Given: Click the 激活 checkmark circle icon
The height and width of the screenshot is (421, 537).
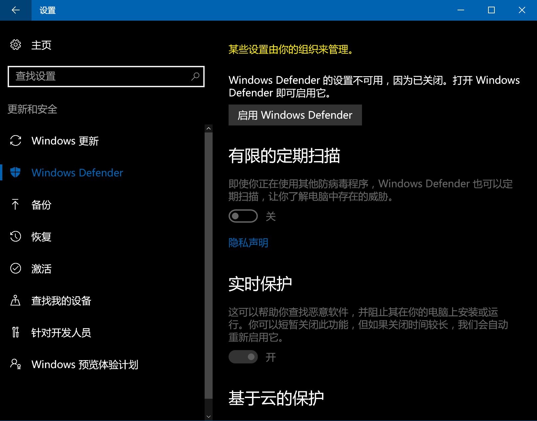Looking at the screenshot, I should click(x=16, y=268).
